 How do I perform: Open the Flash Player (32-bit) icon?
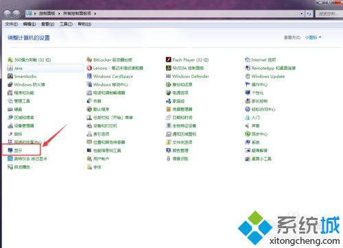pyautogui.click(x=169, y=60)
